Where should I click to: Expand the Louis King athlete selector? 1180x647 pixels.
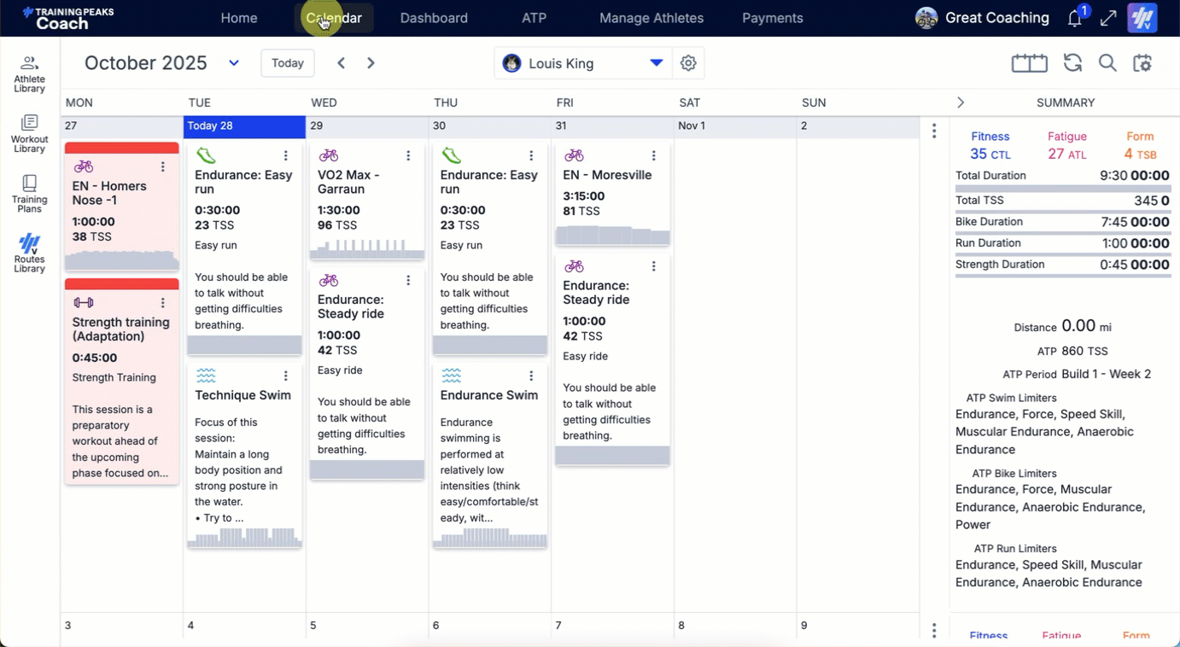[x=656, y=63]
